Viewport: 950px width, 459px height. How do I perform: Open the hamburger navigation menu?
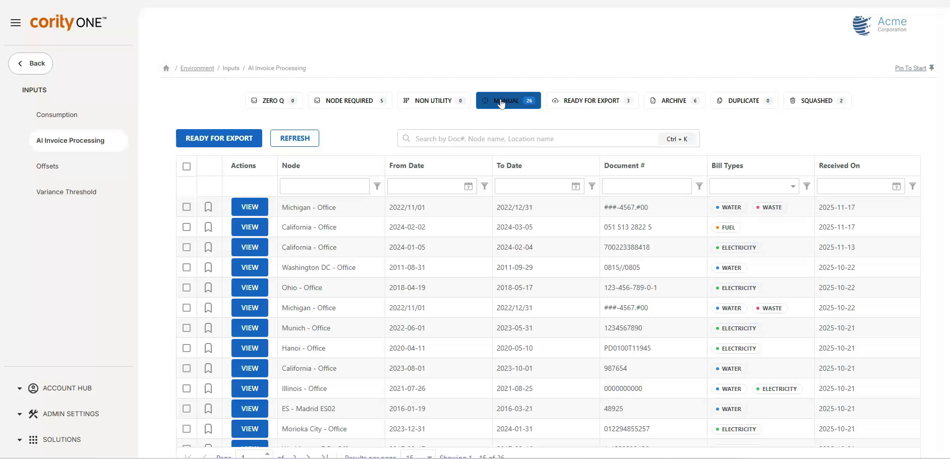[16, 23]
